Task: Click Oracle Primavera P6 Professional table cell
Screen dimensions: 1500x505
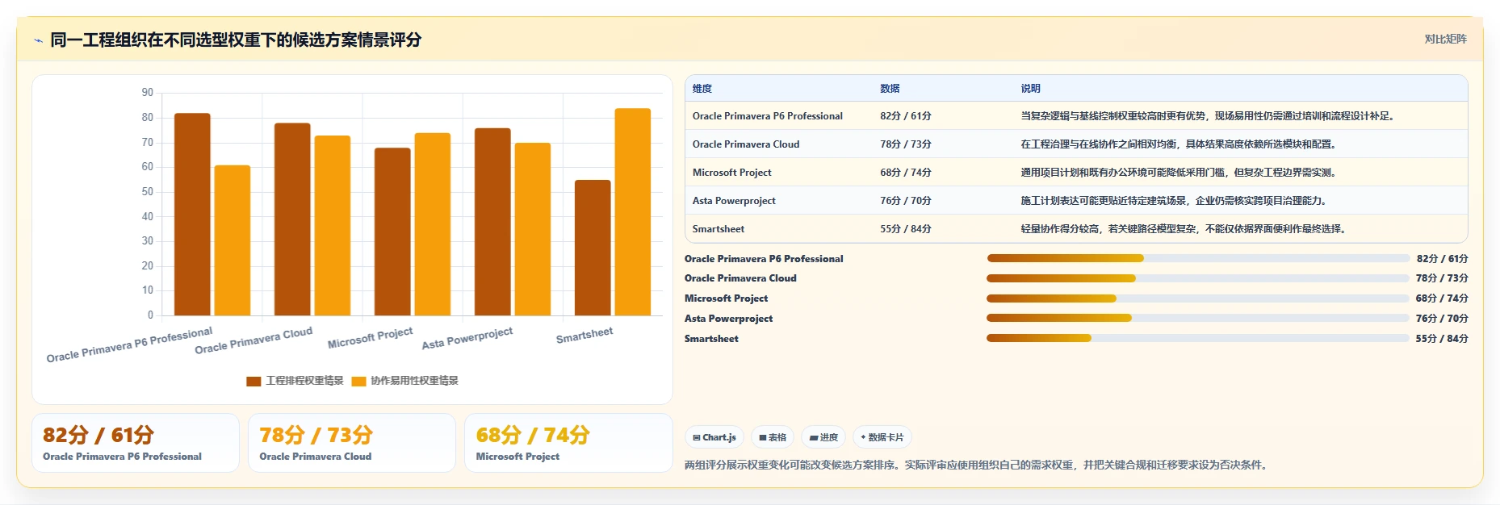Action: pos(767,116)
